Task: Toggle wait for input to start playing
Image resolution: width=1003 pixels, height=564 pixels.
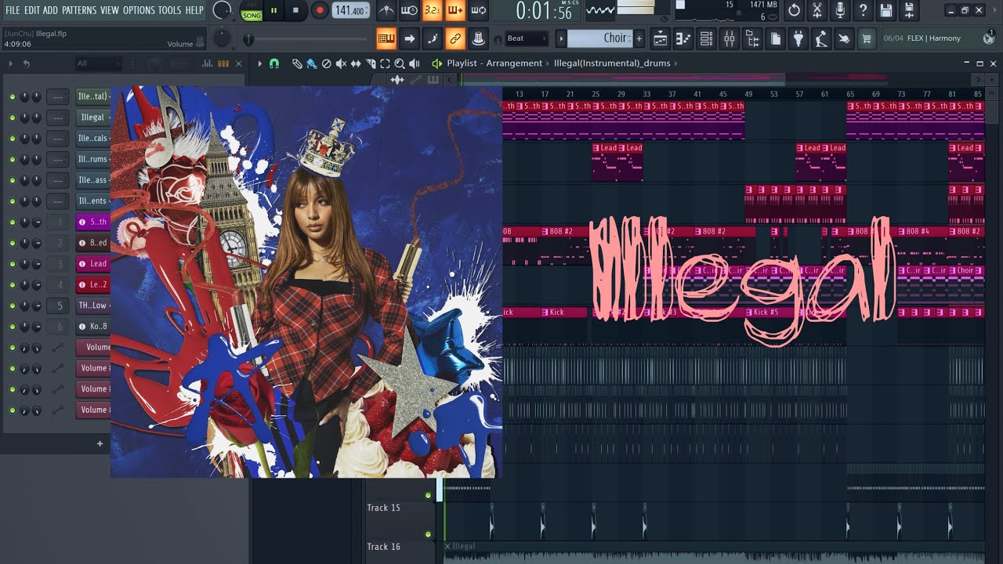Action: coord(409,10)
